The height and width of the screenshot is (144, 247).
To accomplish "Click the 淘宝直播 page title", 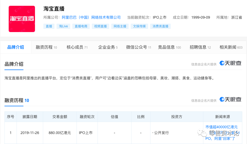I will click(x=54, y=9).
